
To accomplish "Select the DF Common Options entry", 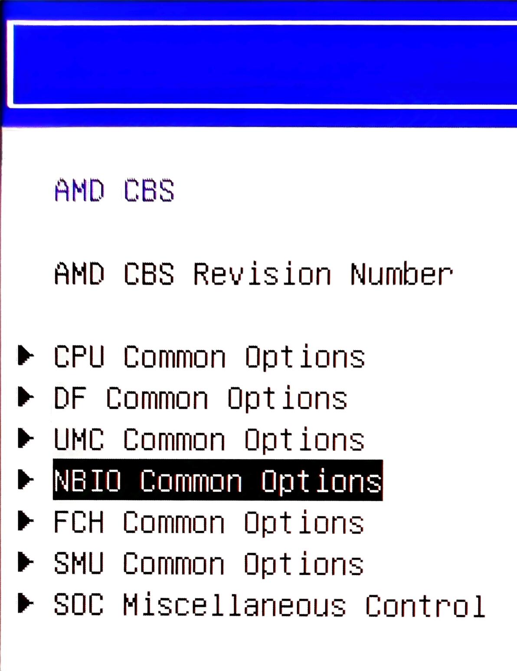I will (200, 398).
